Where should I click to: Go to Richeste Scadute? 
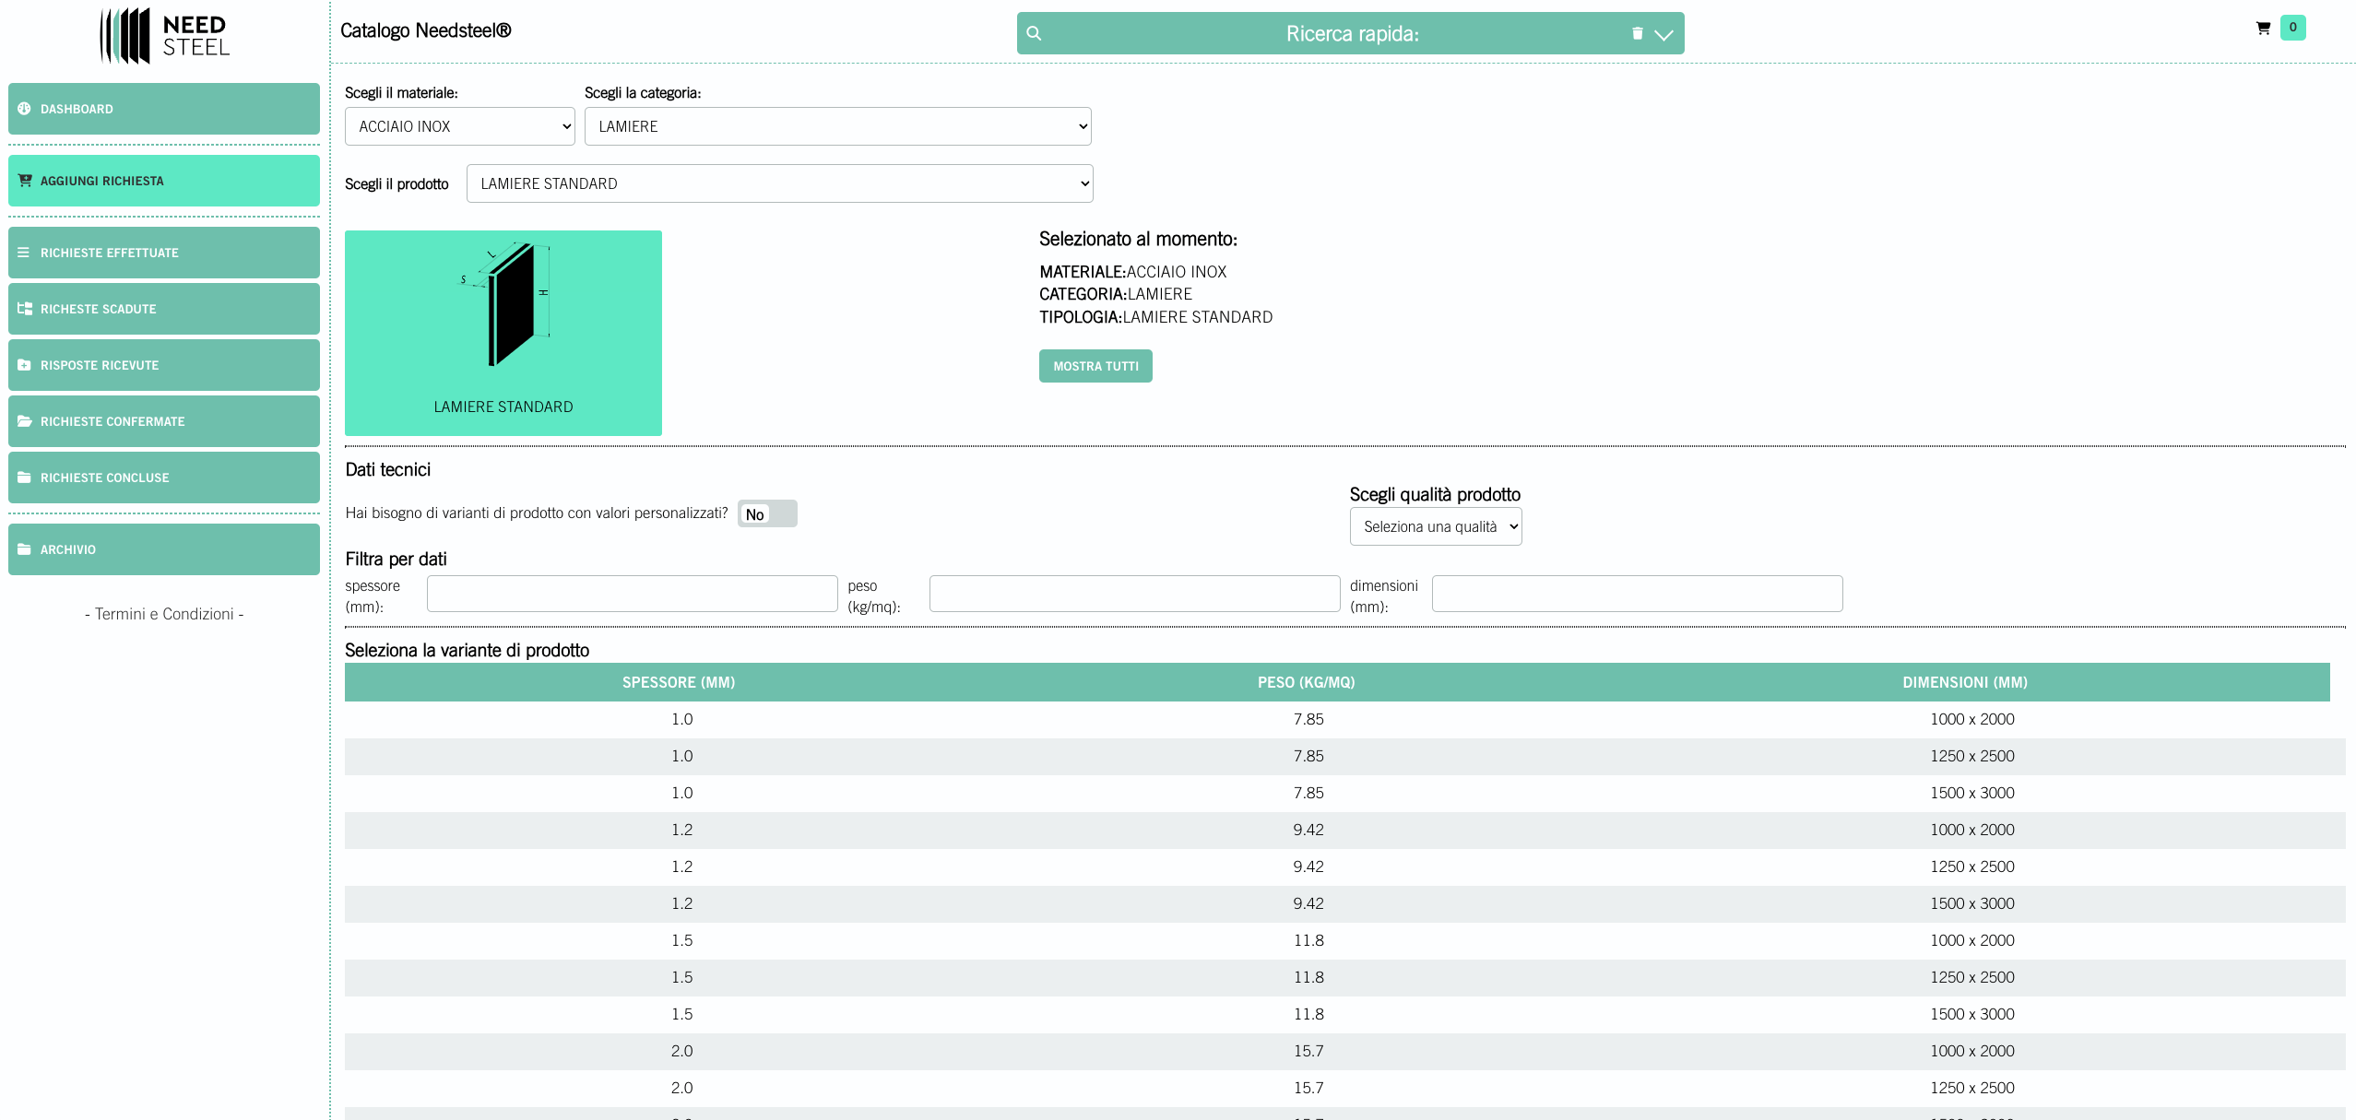pyautogui.click(x=164, y=309)
